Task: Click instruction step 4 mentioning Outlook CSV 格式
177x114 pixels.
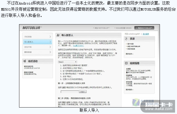Action: [x=81, y=74]
